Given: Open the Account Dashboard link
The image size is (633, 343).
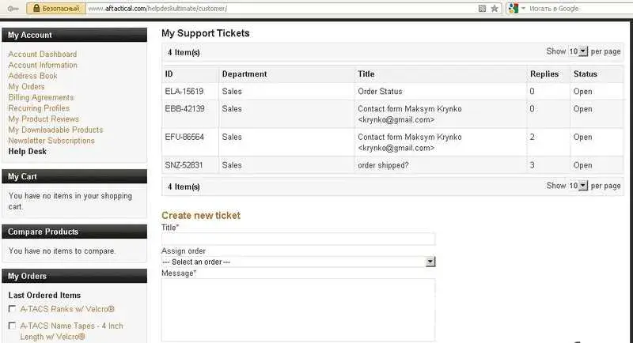Looking at the screenshot, I should (x=43, y=55).
